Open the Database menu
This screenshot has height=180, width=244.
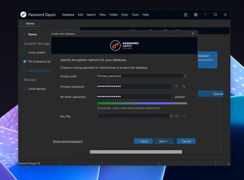tap(68, 15)
